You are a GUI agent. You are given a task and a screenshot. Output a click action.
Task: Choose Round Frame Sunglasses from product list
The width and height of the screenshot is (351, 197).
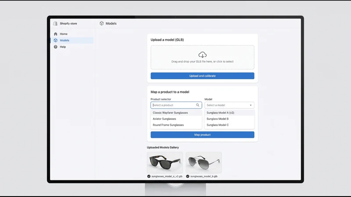[176, 125]
